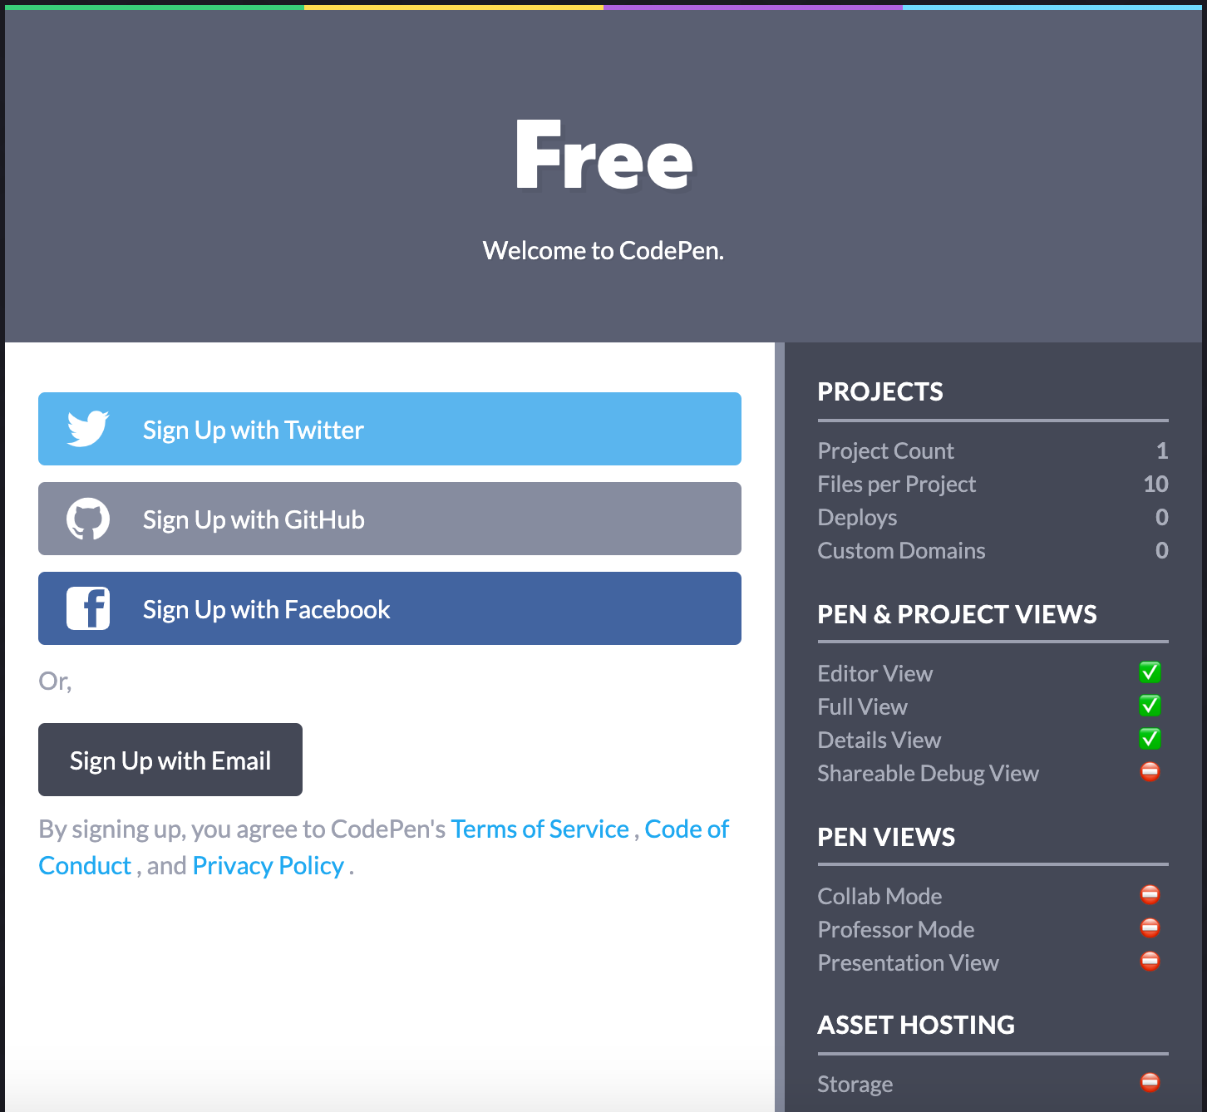Click the Files per Project label
The width and height of the screenshot is (1207, 1112).
(x=896, y=484)
